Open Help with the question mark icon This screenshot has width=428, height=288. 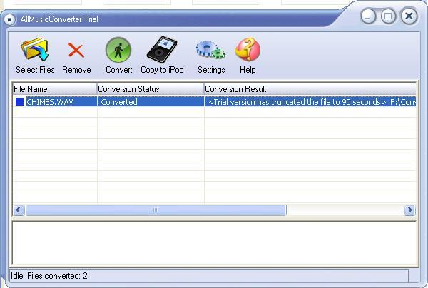click(248, 49)
